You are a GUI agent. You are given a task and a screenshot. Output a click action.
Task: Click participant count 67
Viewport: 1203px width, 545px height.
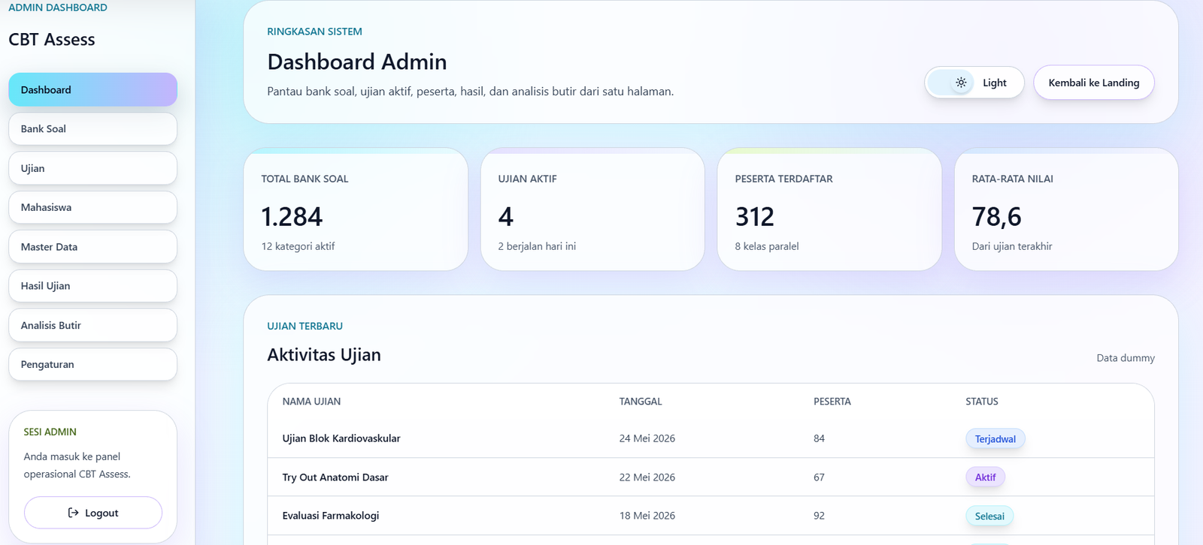pos(819,477)
